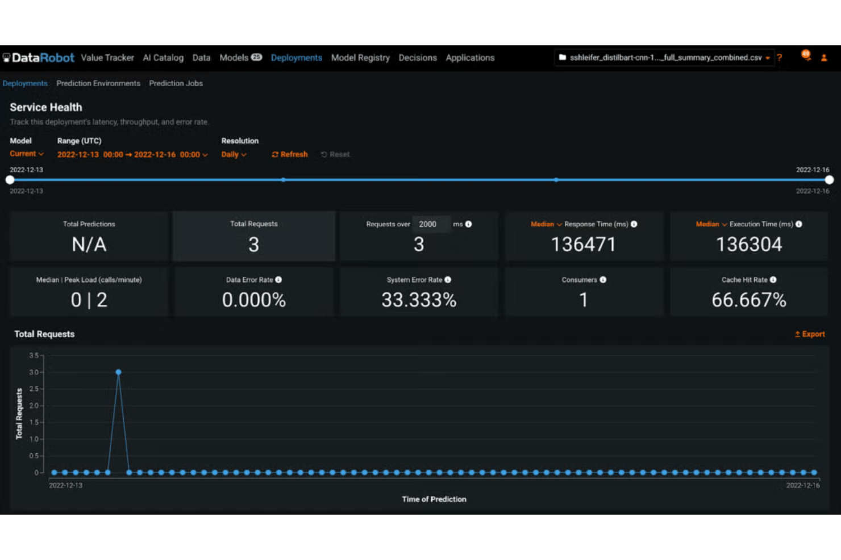This screenshot has width=841, height=560.
Task: Go to Data in top navigation
Action: tap(201, 58)
